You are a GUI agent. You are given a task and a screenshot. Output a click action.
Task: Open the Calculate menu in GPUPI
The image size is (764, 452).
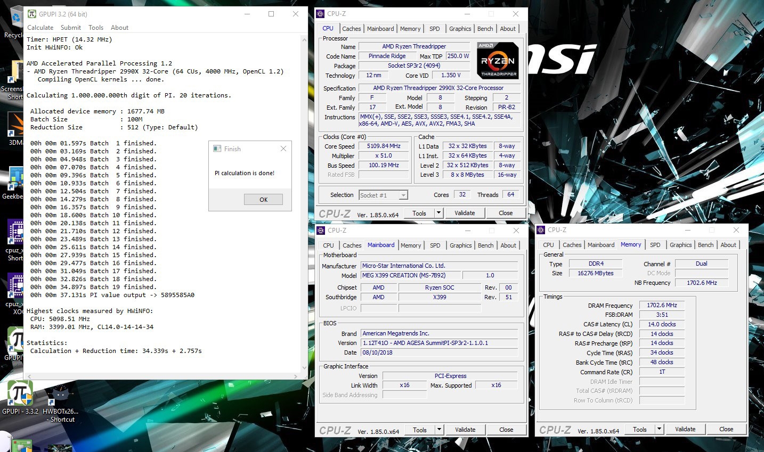pyautogui.click(x=40, y=28)
